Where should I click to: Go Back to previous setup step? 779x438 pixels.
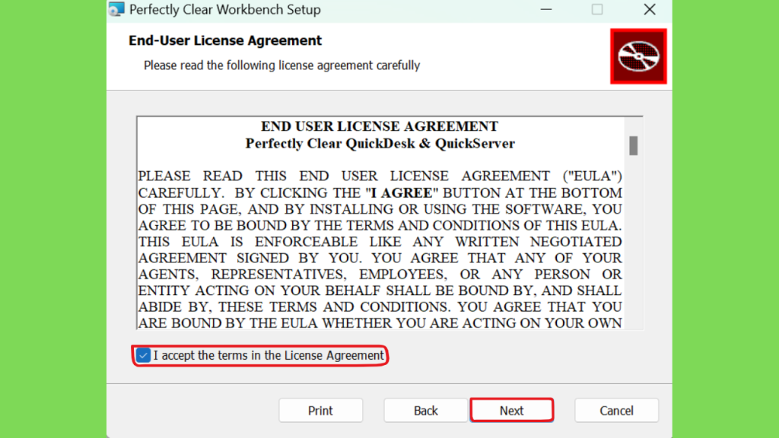pos(426,410)
